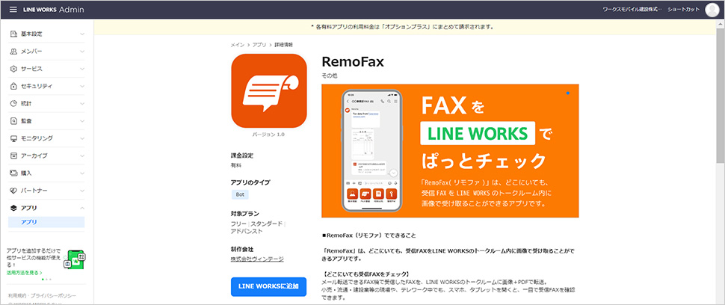Viewport: 725px width, 305px height.
Task: Click the バージョン 1.0 text
Action: pos(268,135)
